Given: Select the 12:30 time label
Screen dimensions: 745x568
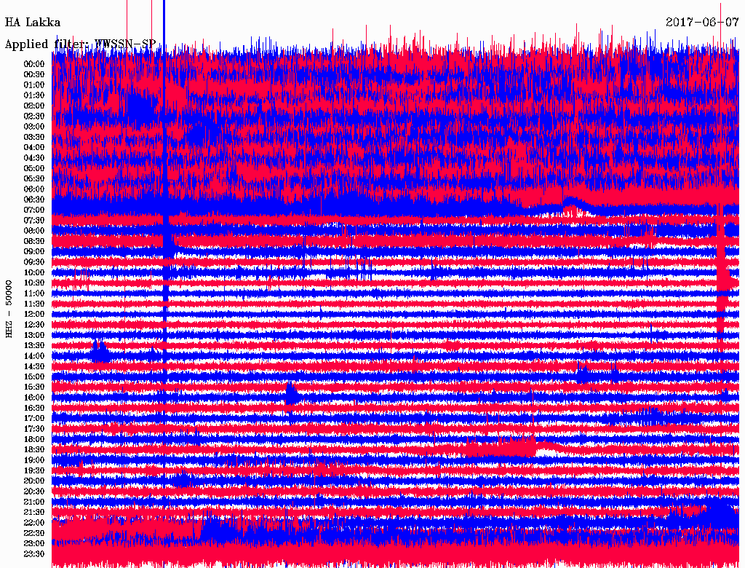Looking at the screenshot, I should [34, 325].
